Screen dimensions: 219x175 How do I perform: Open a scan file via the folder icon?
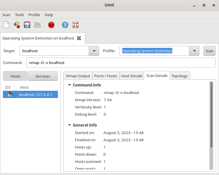tap(37, 25)
